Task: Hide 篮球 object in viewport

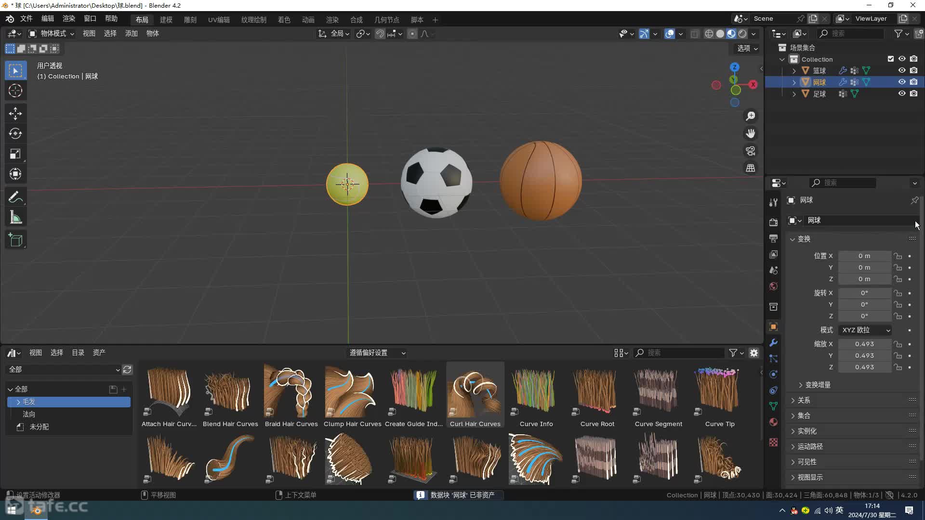Action: click(902, 70)
